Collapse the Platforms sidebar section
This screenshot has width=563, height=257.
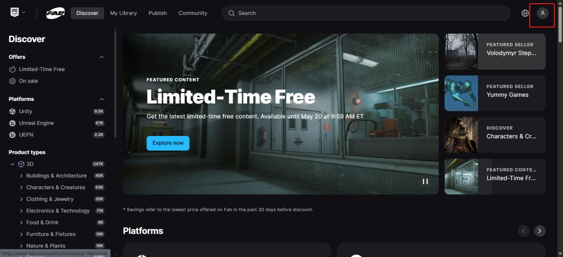click(102, 99)
